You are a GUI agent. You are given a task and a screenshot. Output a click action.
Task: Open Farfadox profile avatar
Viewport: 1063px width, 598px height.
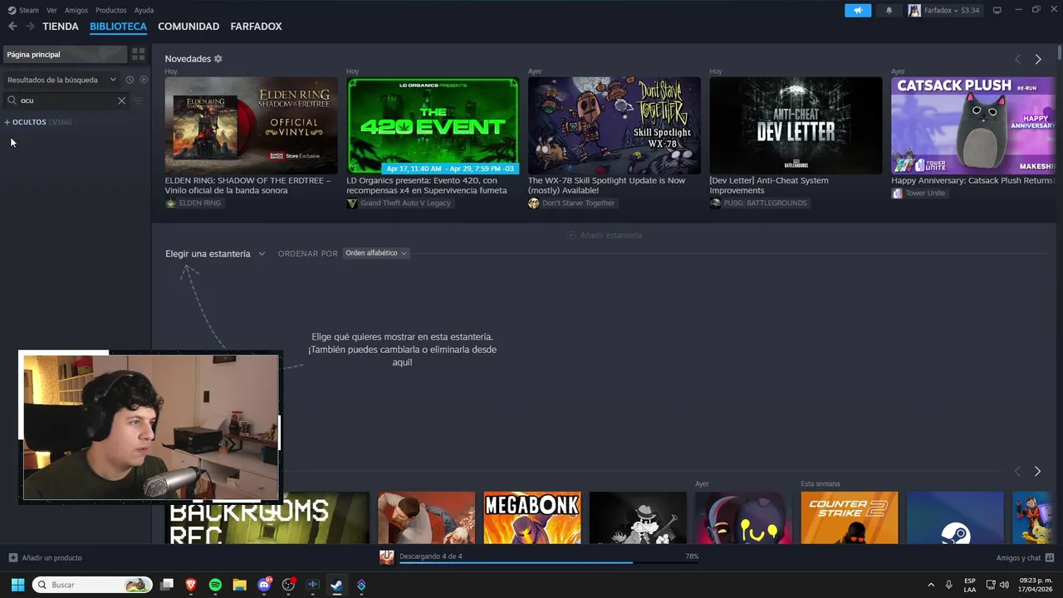coord(914,10)
